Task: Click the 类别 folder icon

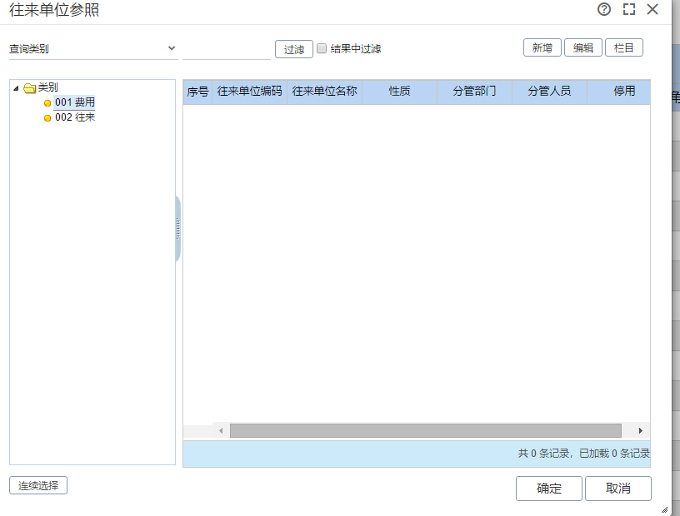Action: pyautogui.click(x=29, y=88)
